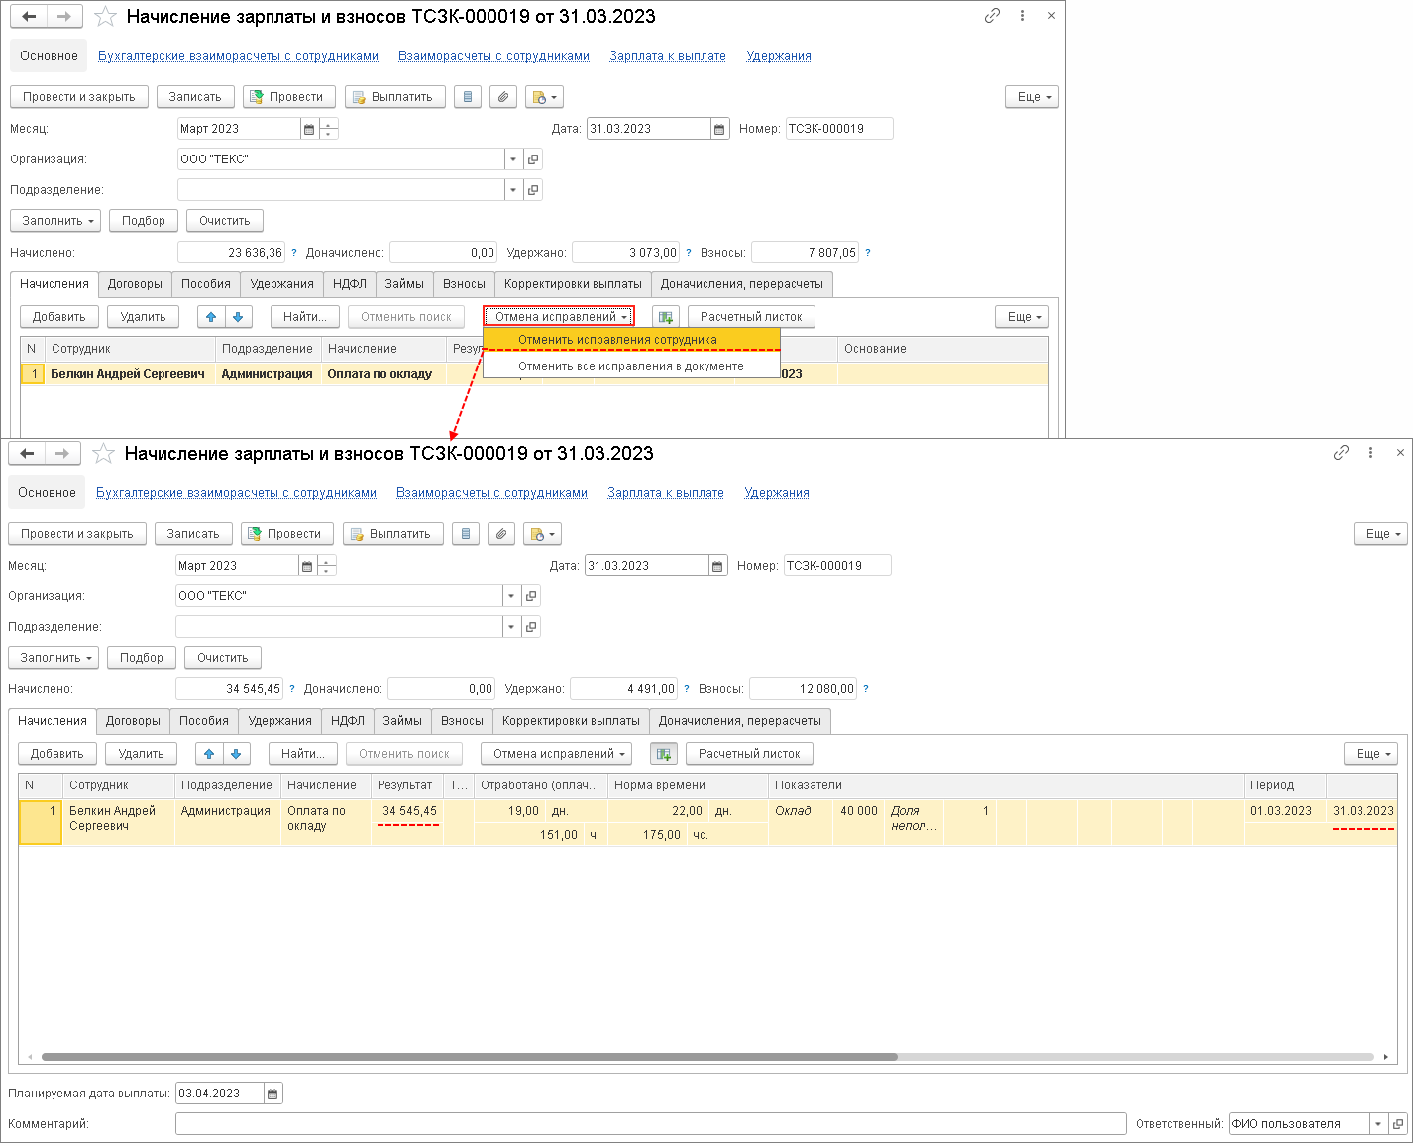Click the paperclip attachments icon in the lower toolbar
Screen dimensions: 1413x1146
(x=501, y=534)
